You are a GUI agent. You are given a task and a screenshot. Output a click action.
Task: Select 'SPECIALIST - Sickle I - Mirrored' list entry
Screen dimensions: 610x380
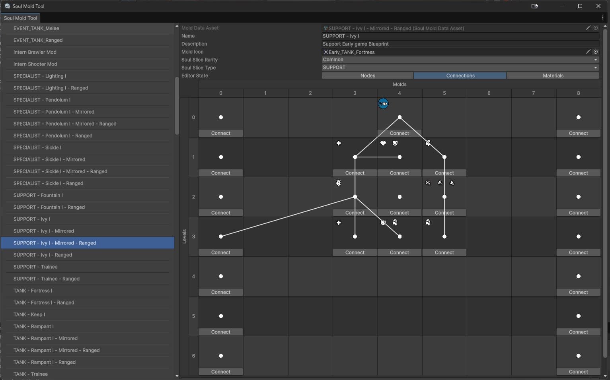(88, 159)
